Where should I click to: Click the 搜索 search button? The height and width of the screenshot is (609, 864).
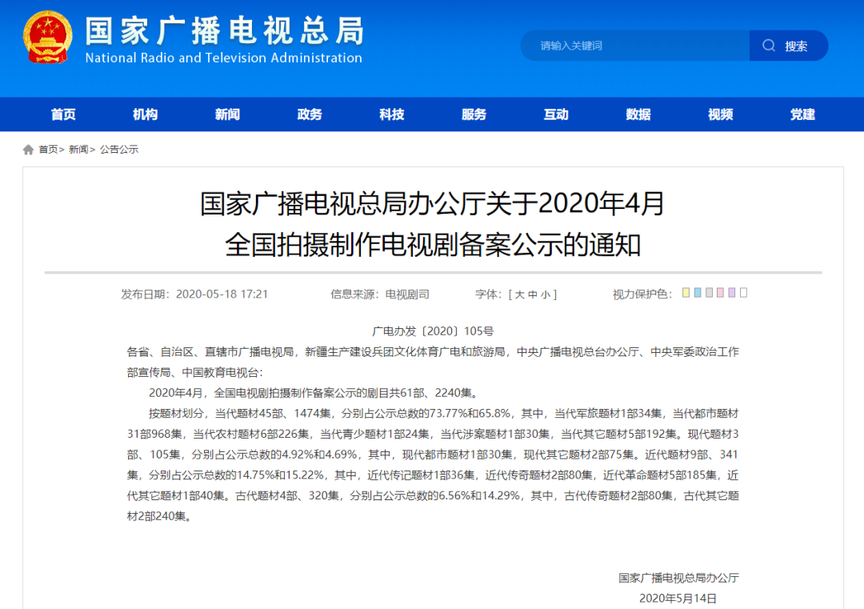click(794, 46)
